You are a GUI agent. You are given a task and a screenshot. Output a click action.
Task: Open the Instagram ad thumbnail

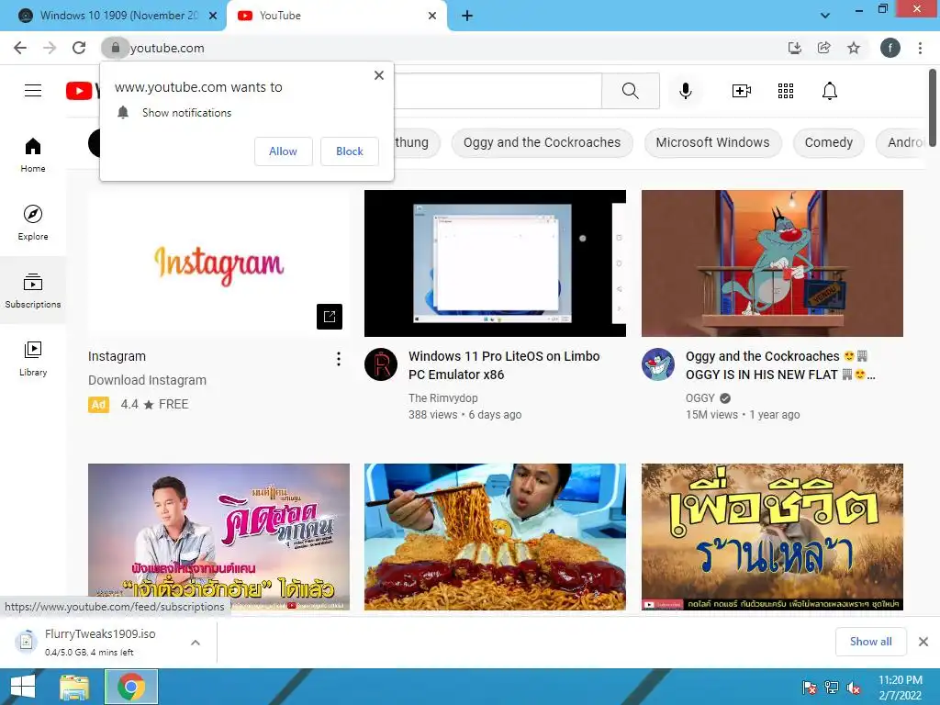tap(218, 263)
